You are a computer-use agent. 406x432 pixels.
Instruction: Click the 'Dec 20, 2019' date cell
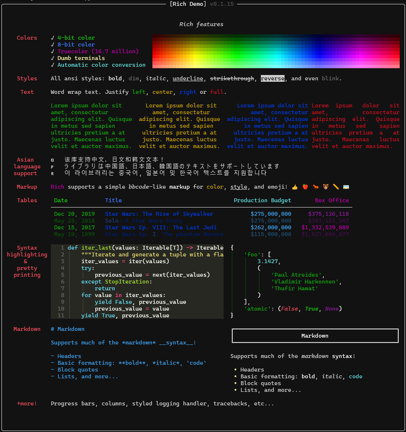[x=75, y=214]
